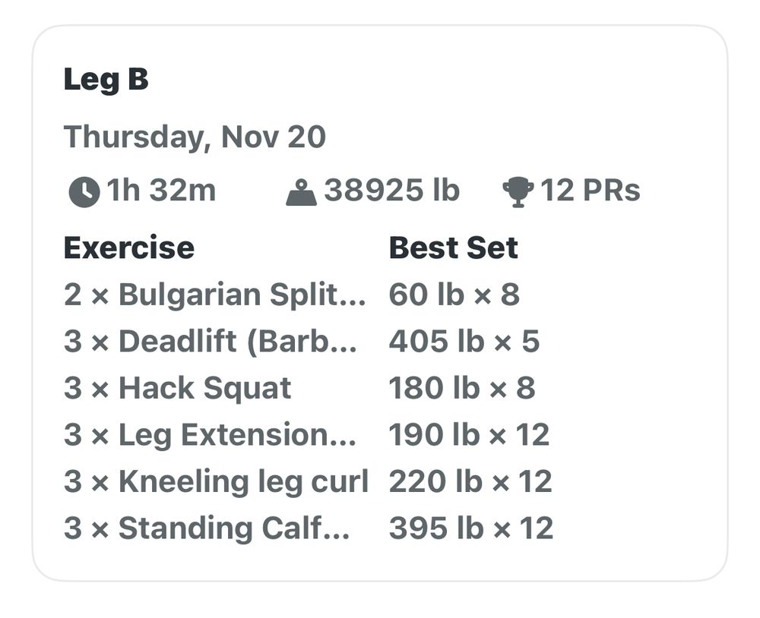
Task: Click the weight volume icon
Action: pos(301,193)
